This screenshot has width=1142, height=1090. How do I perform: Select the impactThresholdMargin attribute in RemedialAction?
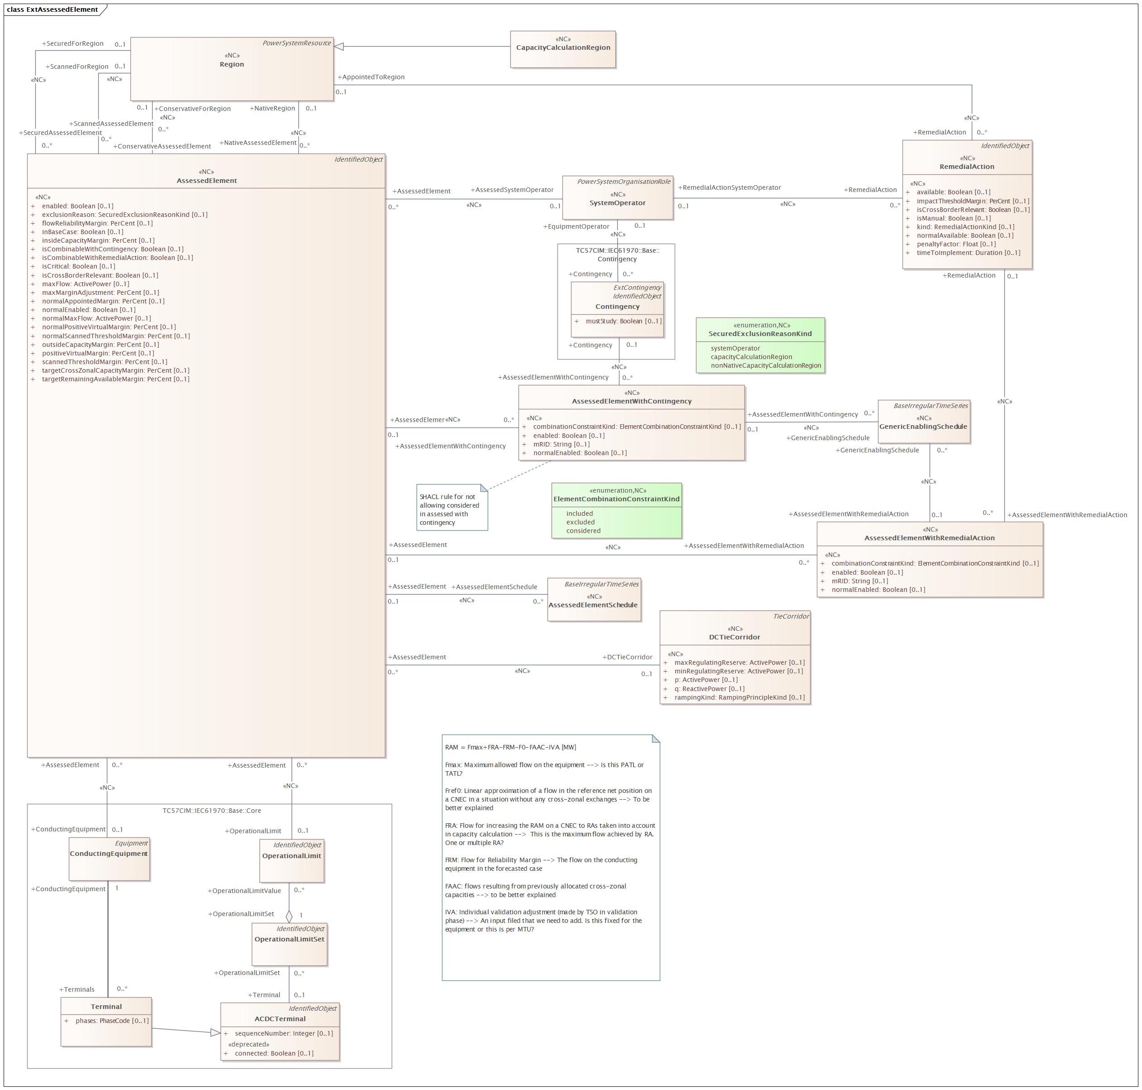coord(973,201)
